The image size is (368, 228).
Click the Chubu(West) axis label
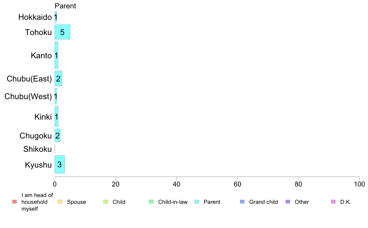(28, 97)
